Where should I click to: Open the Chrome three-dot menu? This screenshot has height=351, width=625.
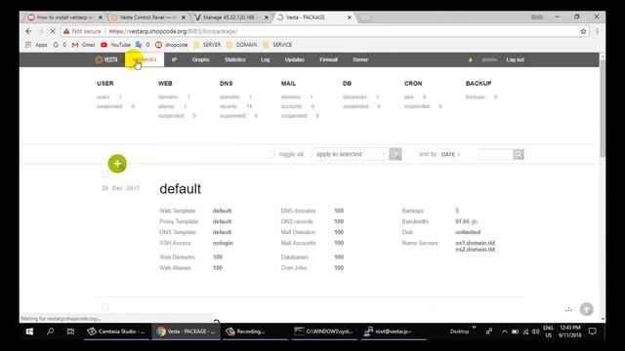tap(597, 31)
